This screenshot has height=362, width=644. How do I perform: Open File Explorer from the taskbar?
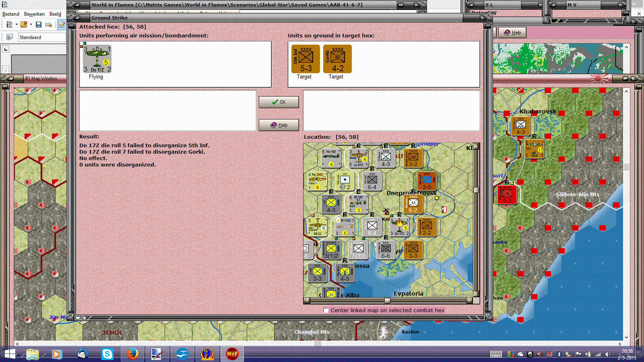pyautogui.click(x=33, y=354)
